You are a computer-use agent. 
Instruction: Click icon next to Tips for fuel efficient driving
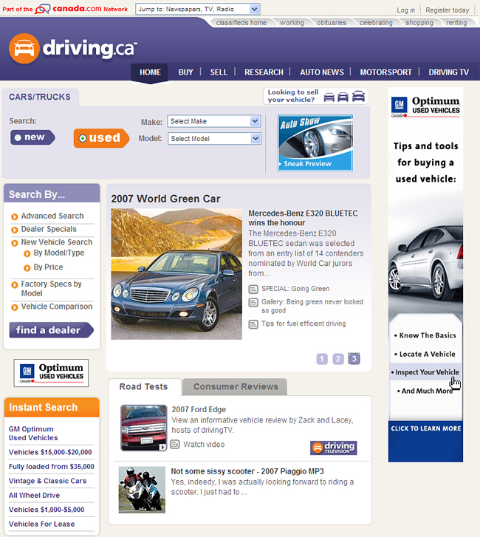point(253,324)
